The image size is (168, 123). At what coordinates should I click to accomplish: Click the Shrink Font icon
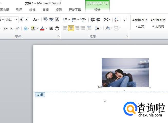point(27,20)
